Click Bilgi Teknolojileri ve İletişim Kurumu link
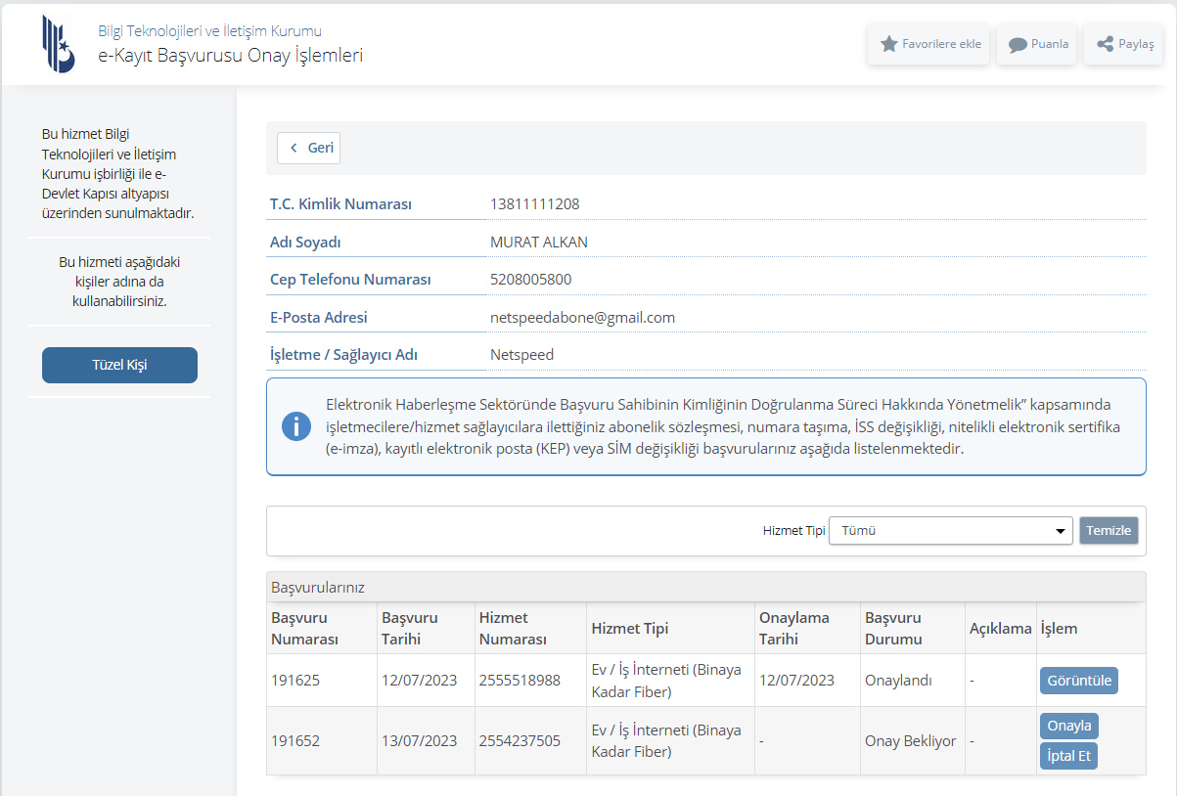The height and width of the screenshot is (796, 1177). click(209, 31)
